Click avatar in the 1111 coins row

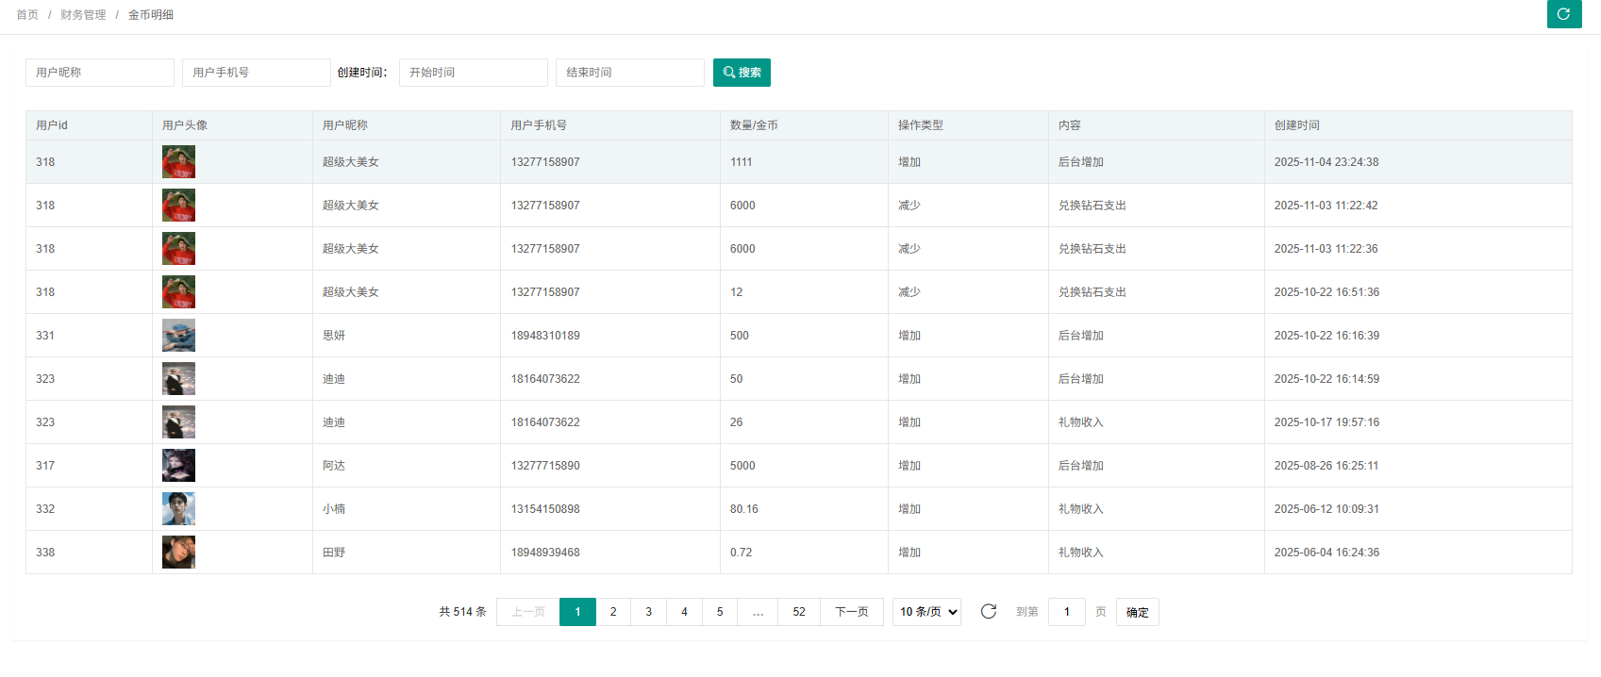coord(178,162)
